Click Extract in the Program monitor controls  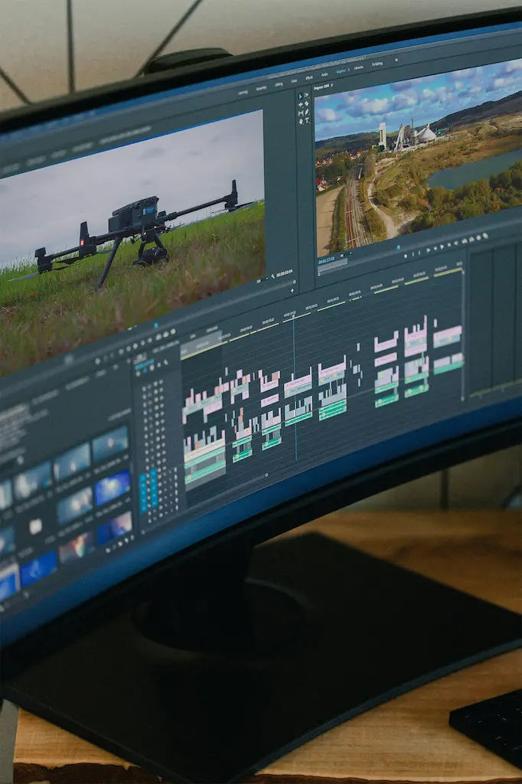point(471,239)
